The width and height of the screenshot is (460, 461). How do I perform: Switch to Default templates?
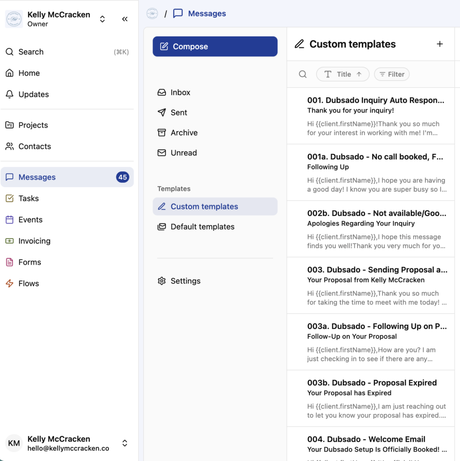[202, 226]
